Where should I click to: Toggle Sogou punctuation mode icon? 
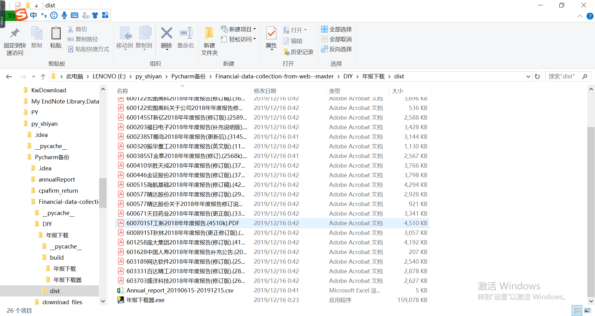44,15
